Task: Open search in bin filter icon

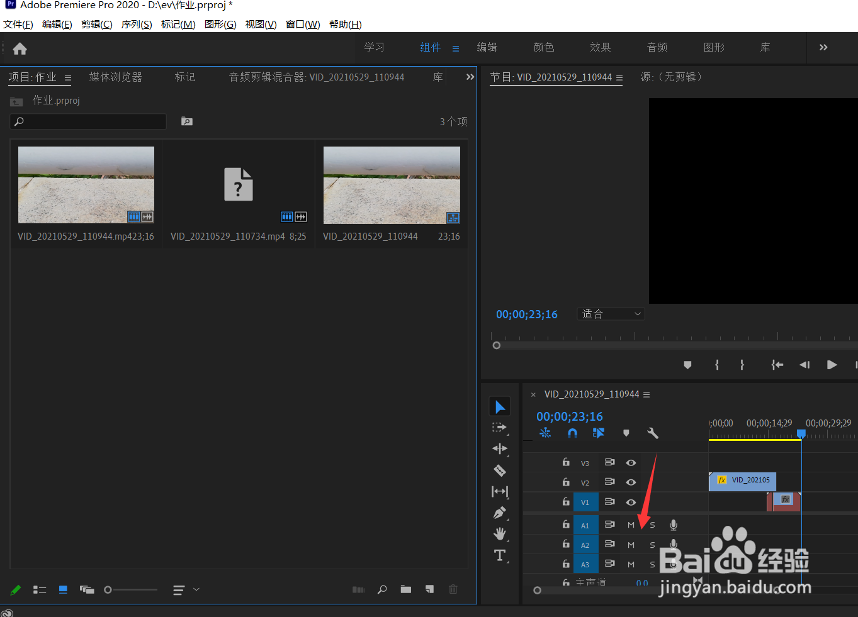Action: coord(187,121)
